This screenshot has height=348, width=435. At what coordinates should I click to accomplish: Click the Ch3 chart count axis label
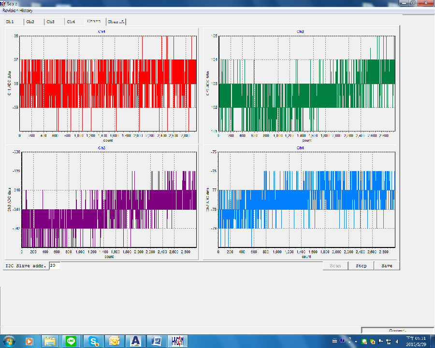coord(109,257)
